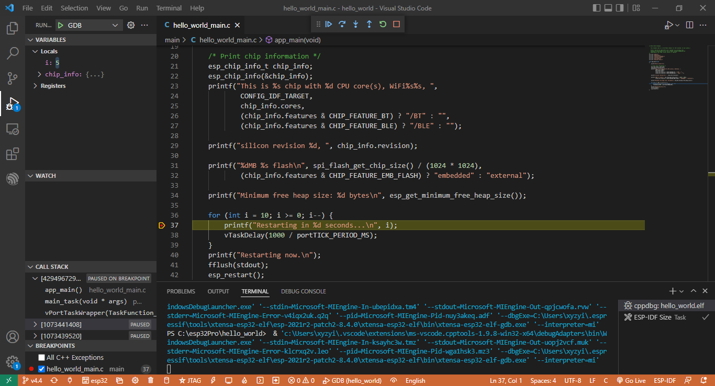Click the ESP-IDF Build Flash Monitor flame icon

click(243, 381)
